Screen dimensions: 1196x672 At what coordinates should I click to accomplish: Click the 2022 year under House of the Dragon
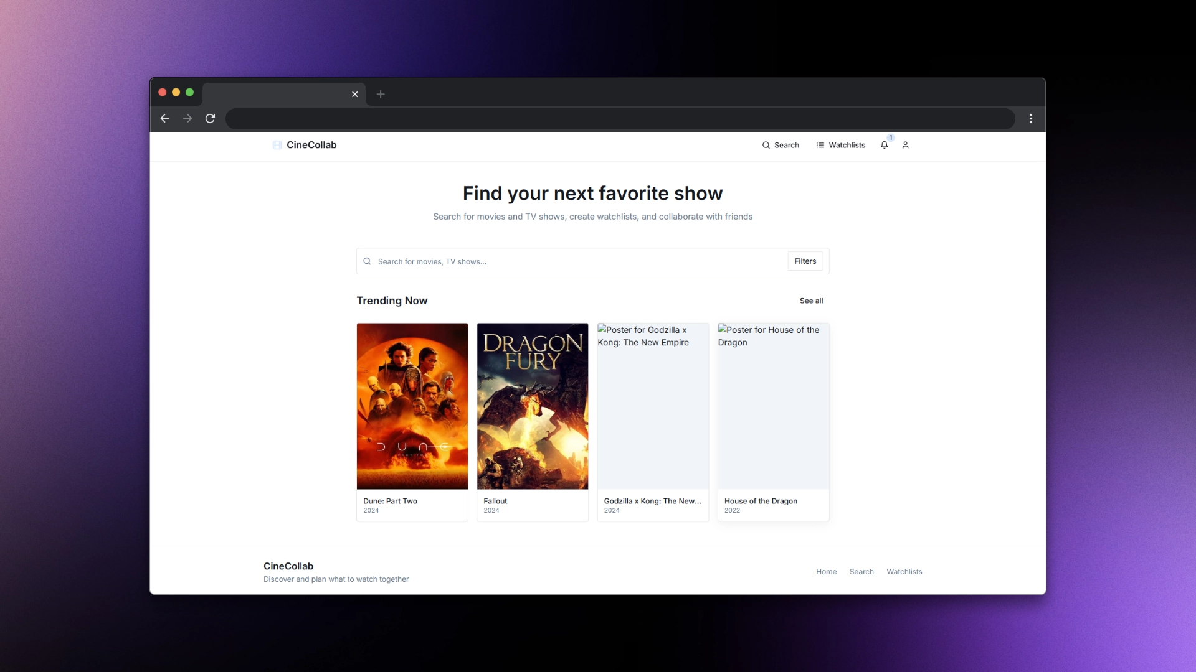pos(732,510)
